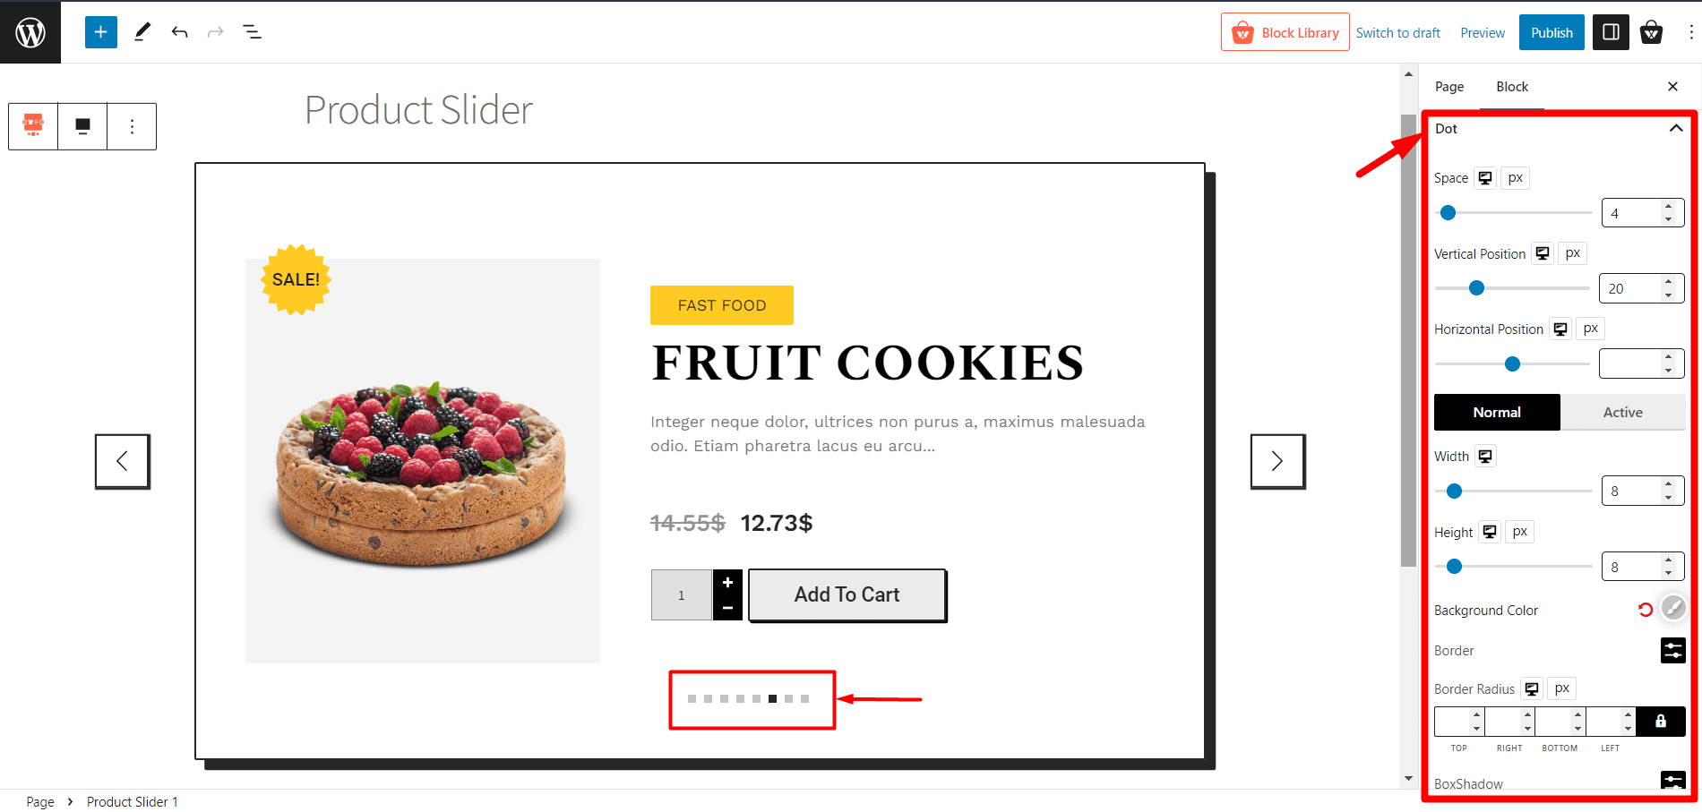The image size is (1702, 812).
Task: Collapse the Dot settings panel
Action: click(1676, 128)
